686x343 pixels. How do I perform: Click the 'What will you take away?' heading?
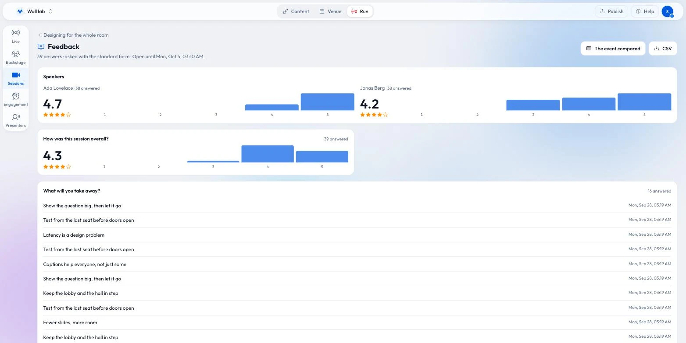click(x=71, y=191)
